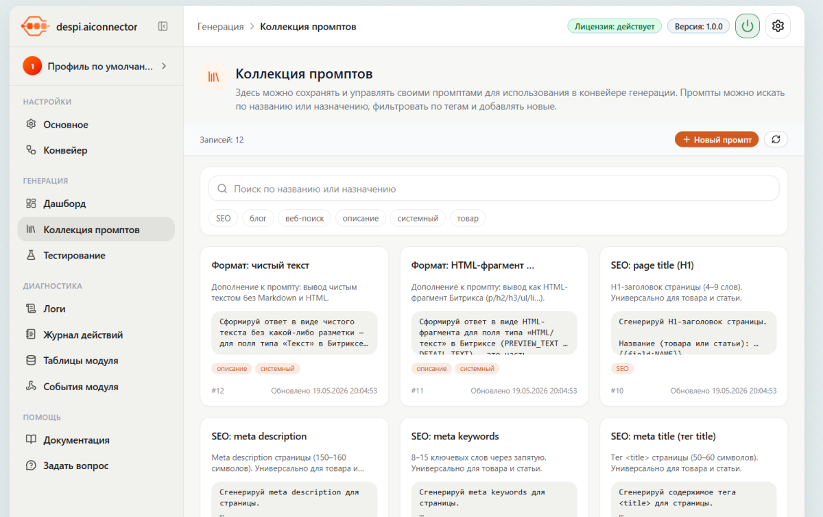Open the Документация help link
Viewport: 823px width, 517px height.
(x=96, y=440)
